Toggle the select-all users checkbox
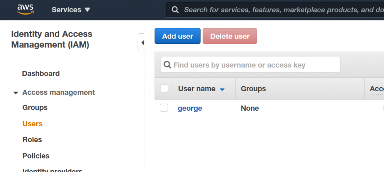This screenshot has height=172, width=384. 164,88
